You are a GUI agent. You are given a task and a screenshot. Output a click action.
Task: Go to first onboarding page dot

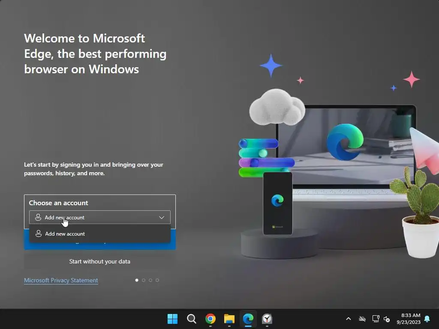click(137, 280)
